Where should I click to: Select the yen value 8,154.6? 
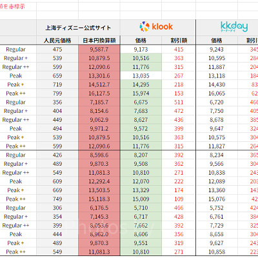coord(99,111)
